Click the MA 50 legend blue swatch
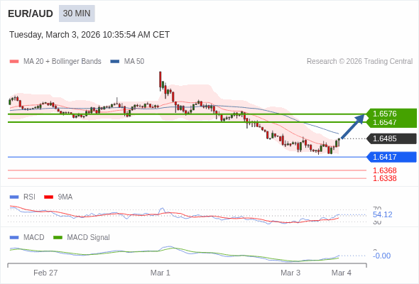This screenshot has width=419, height=284. [114, 62]
